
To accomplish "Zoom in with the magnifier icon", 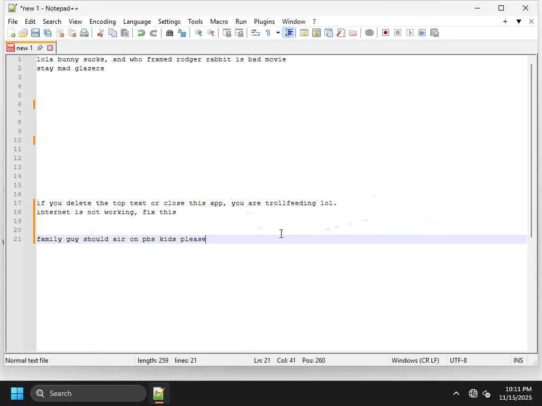I will pyautogui.click(x=198, y=33).
